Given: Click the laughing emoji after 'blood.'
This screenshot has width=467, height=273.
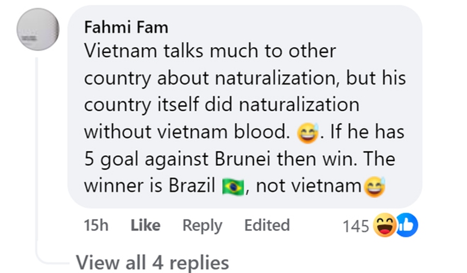Looking at the screenshot, I should (307, 133).
